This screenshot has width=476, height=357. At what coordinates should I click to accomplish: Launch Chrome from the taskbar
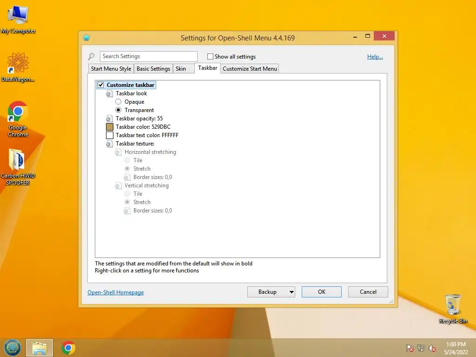pos(68,348)
